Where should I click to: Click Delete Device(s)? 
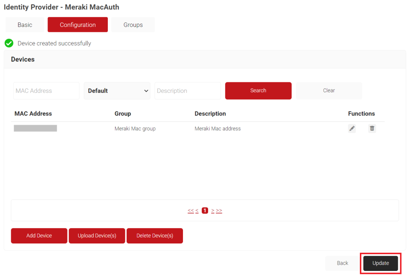(x=155, y=235)
